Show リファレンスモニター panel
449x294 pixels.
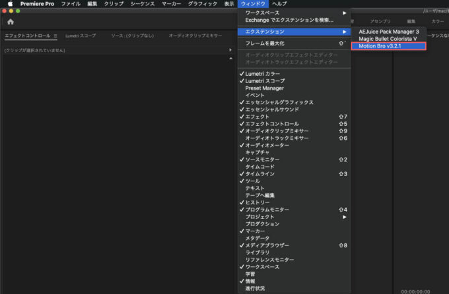coord(294,260)
